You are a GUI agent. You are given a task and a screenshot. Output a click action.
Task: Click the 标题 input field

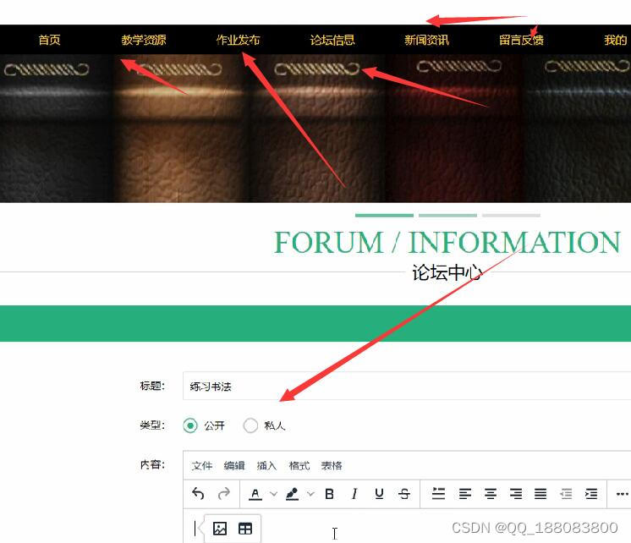pyautogui.click(x=407, y=386)
